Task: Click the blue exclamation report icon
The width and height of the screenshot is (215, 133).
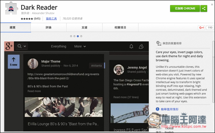Action: point(157,109)
